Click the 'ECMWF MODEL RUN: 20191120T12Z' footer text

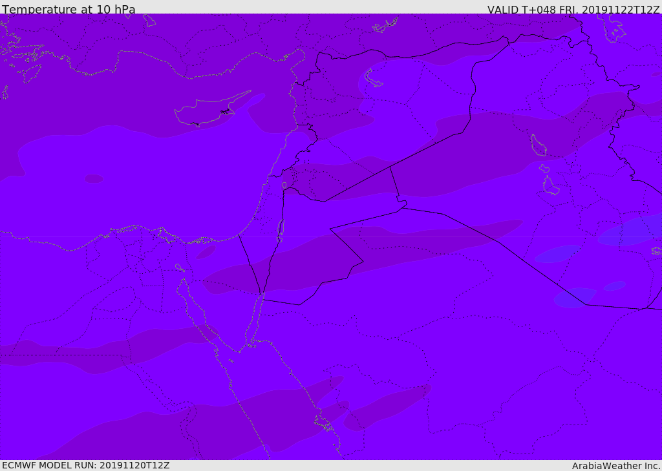pos(86,466)
